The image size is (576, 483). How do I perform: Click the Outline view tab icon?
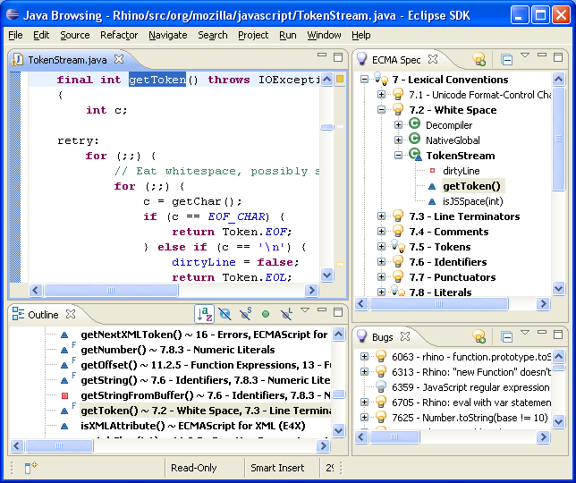point(18,315)
